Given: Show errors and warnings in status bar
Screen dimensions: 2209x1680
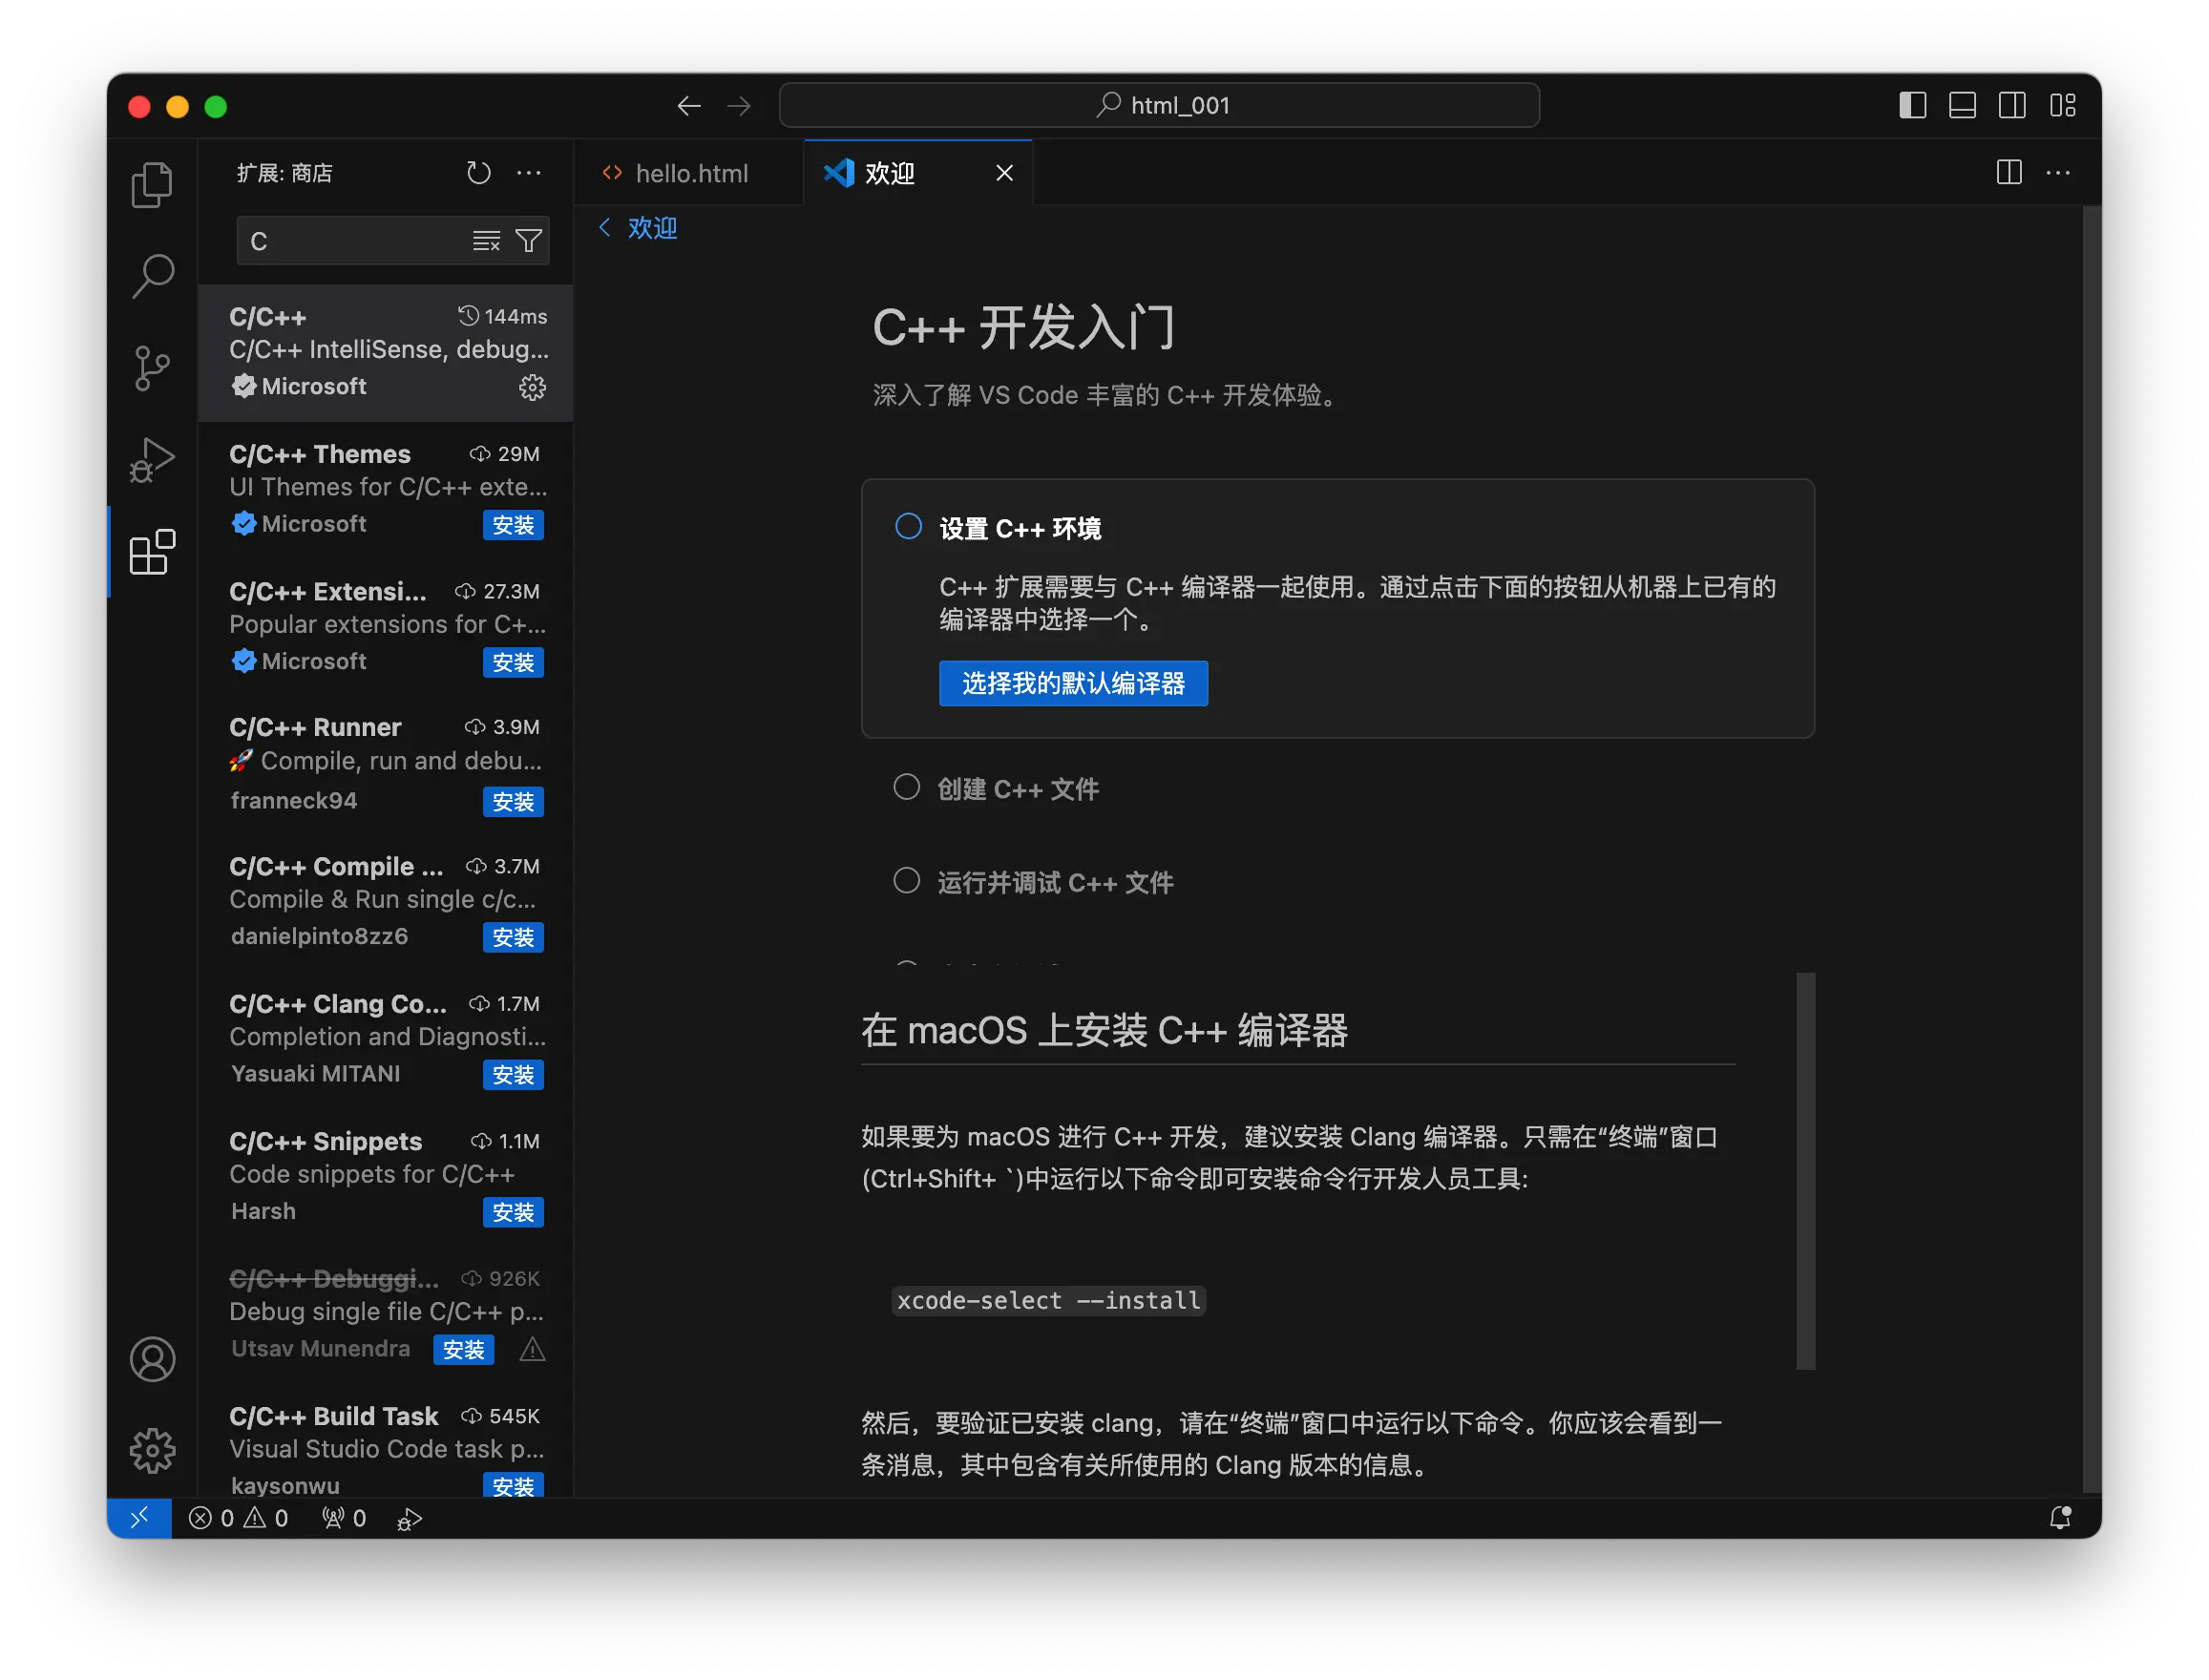Looking at the screenshot, I should click(238, 1518).
